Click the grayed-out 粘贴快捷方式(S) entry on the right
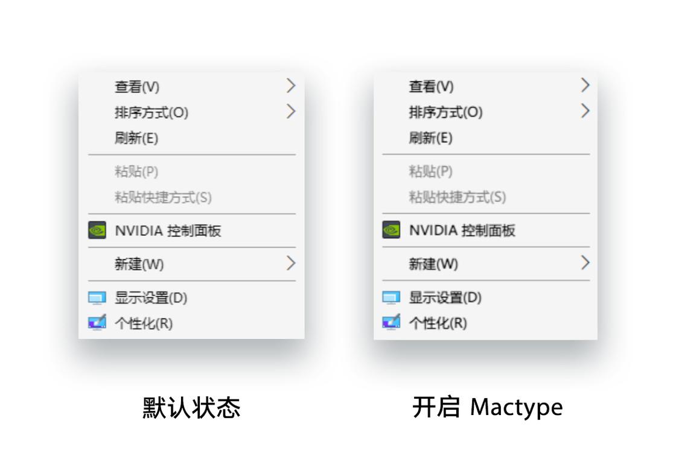 (x=459, y=197)
